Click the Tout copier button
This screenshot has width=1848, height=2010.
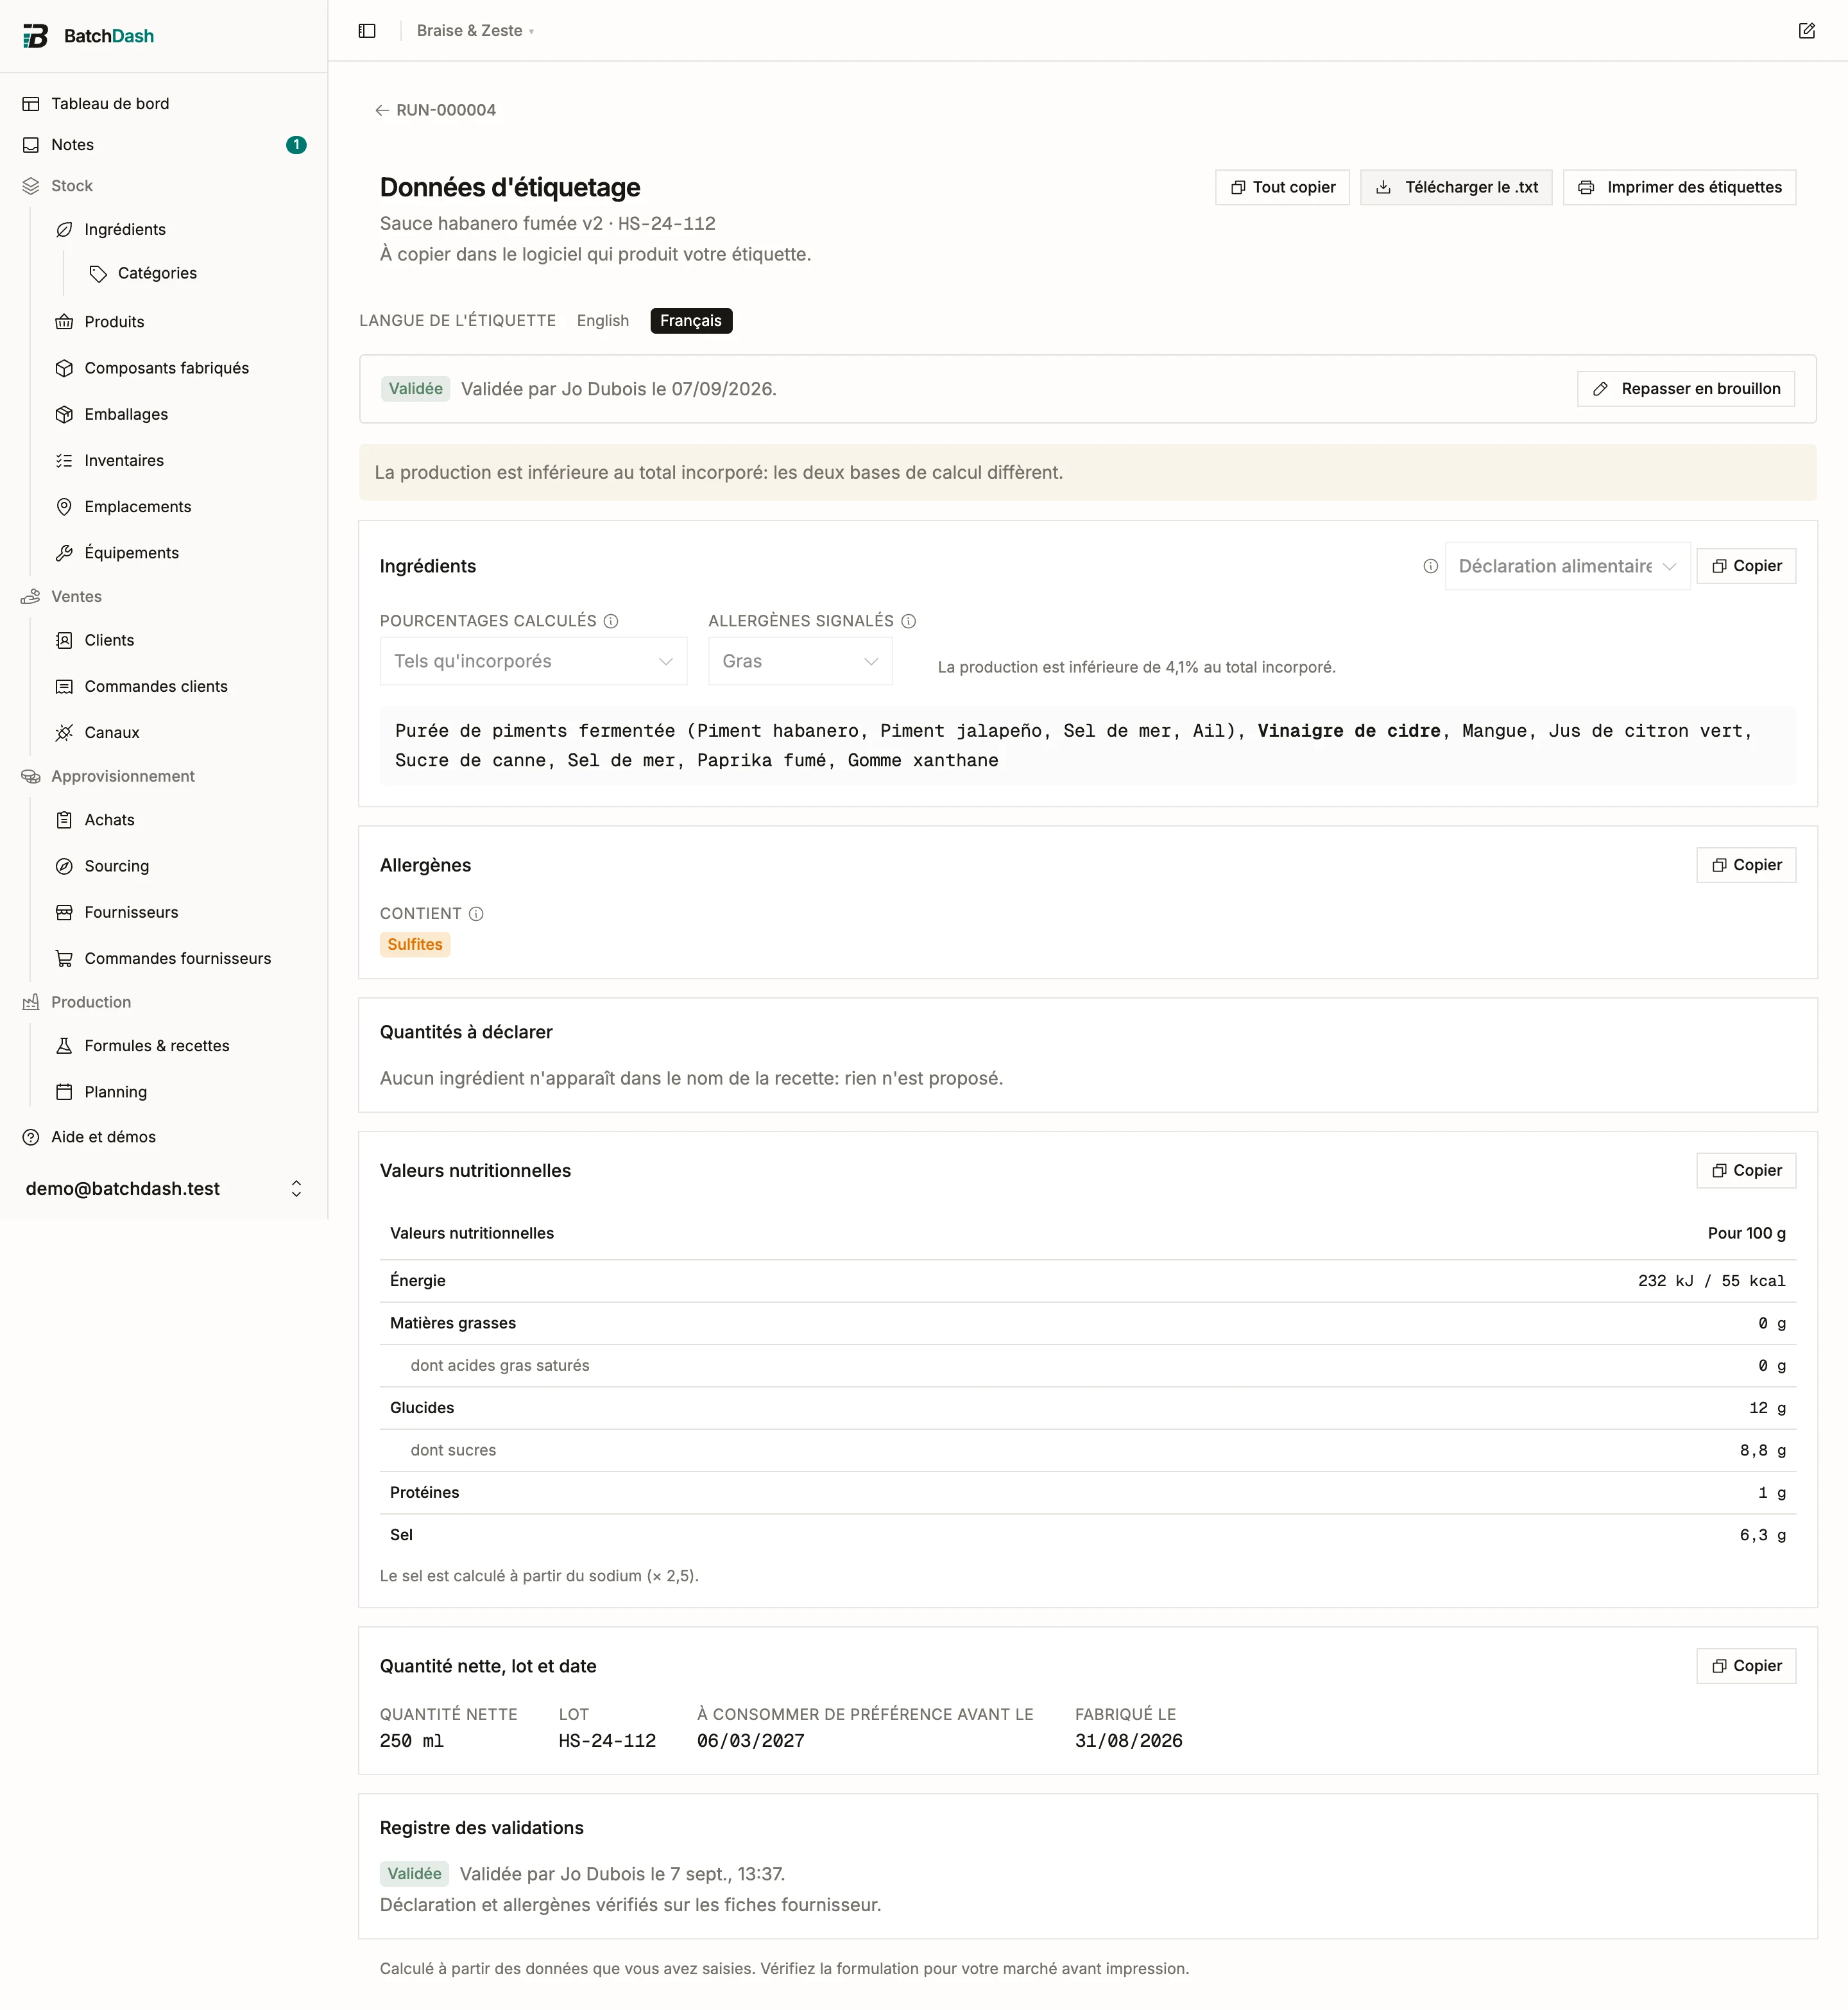point(1282,187)
